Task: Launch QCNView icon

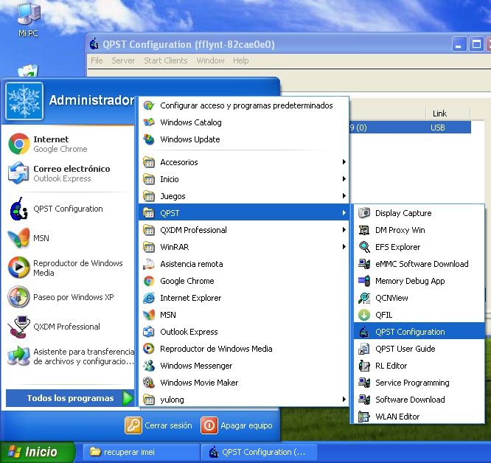Action: 364,298
